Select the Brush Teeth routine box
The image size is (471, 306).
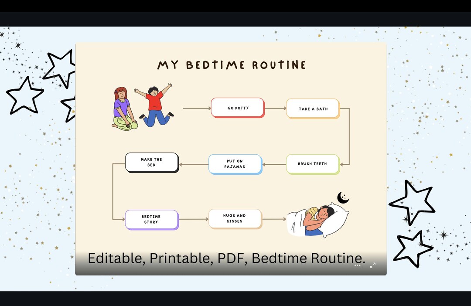pyautogui.click(x=312, y=164)
